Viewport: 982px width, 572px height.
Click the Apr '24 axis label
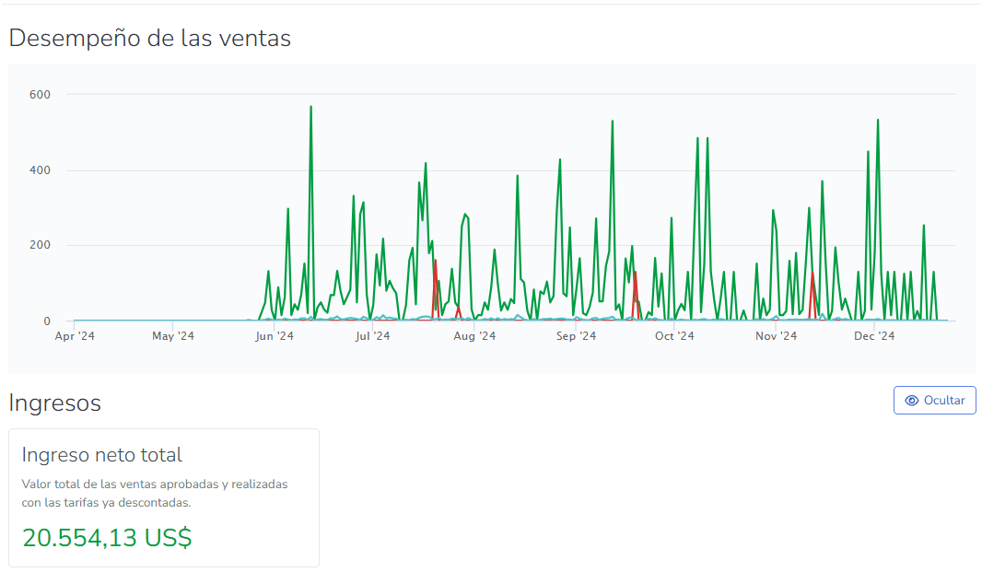click(x=75, y=336)
